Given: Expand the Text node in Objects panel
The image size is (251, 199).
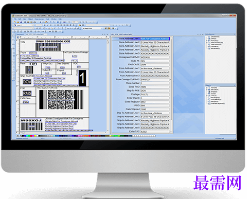Looking at the screenshot, I should pos(207,87).
